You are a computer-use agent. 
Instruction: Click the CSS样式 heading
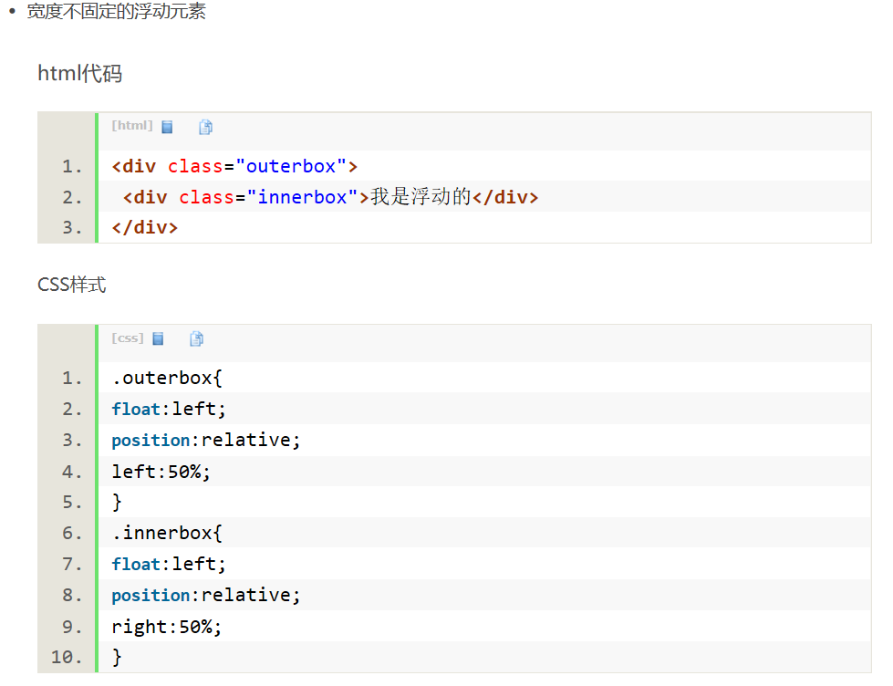click(x=72, y=285)
